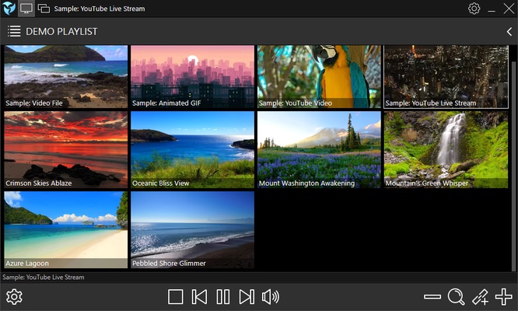This screenshot has height=311, width=518.
Task: Select the Crimson Skies Ablaze thumbnail
Action: coord(65,149)
